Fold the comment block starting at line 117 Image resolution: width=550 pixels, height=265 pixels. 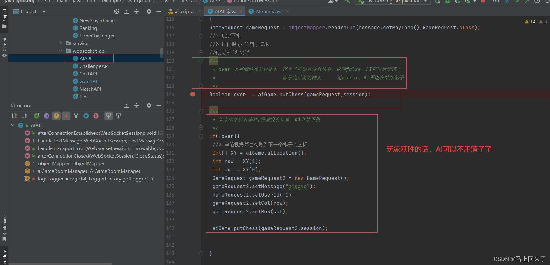coord(201,36)
